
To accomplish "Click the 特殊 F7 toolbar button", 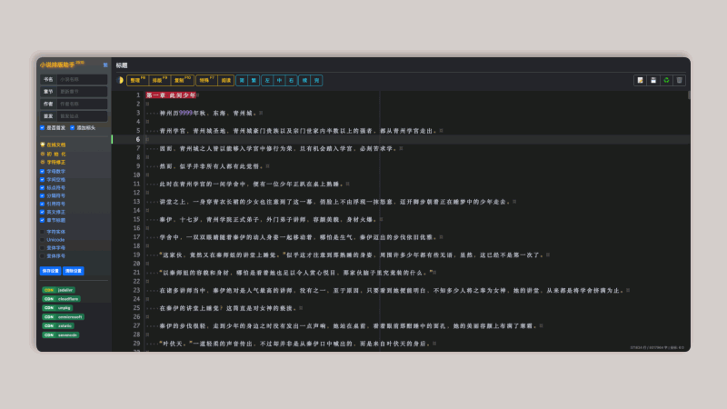I will [x=207, y=80].
